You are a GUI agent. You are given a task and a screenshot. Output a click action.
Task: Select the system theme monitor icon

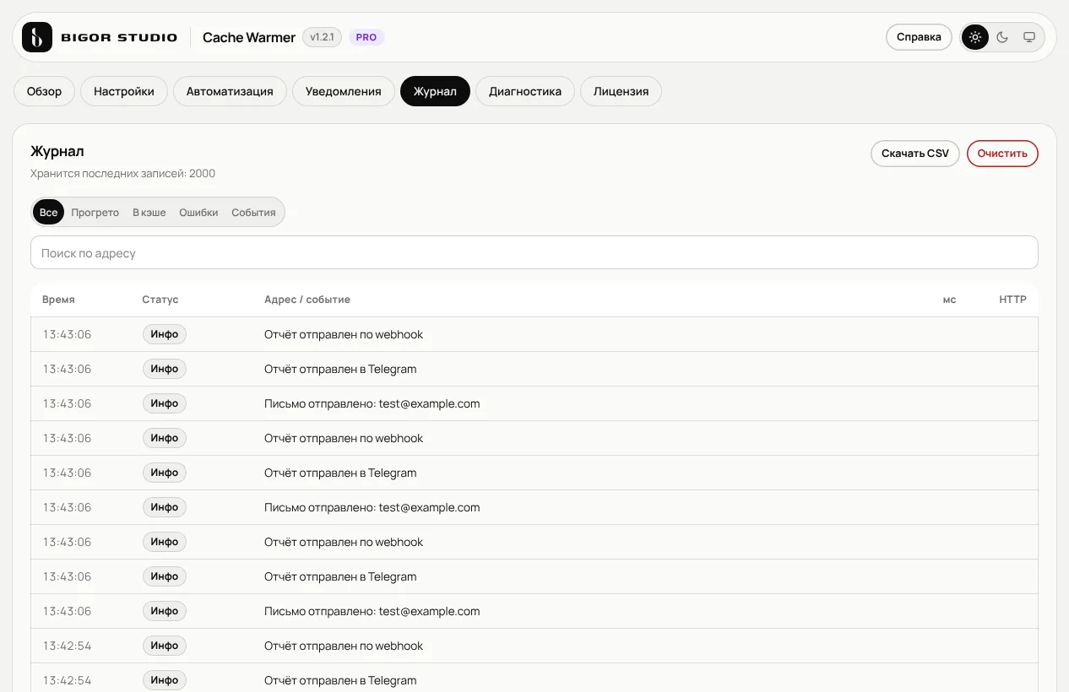pyautogui.click(x=1029, y=37)
